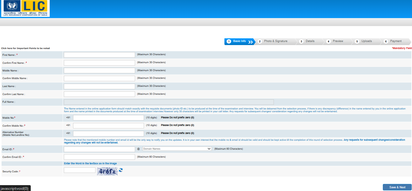Image resolution: width=412 pixels, height=191 pixels.
Task: Open the Domain Names dropdown
Action: [x=177, y=149]
